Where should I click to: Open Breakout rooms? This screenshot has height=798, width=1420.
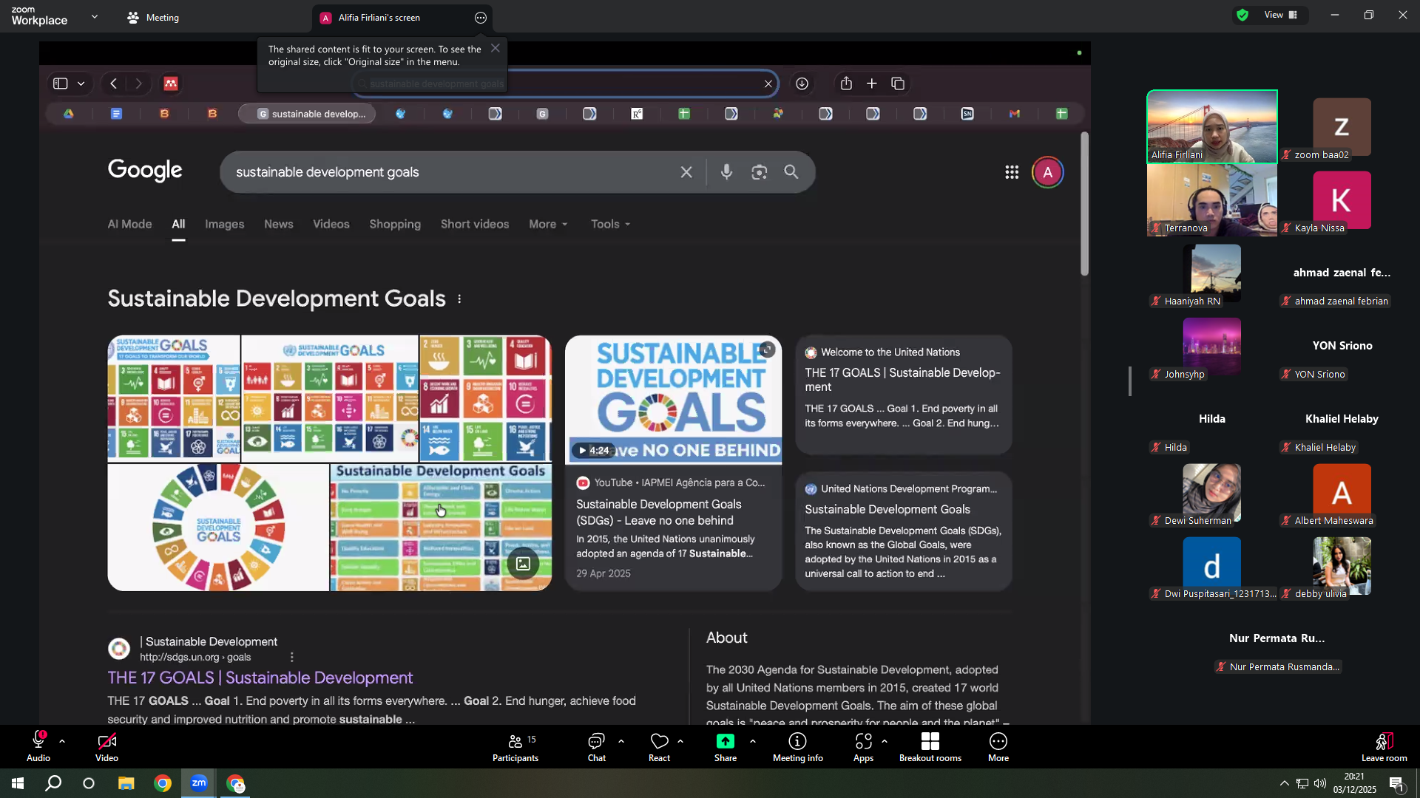930,746
